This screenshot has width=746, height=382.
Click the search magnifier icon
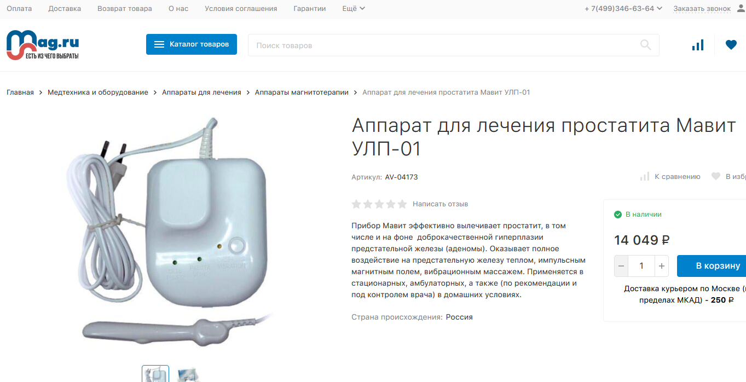point(646,45)
